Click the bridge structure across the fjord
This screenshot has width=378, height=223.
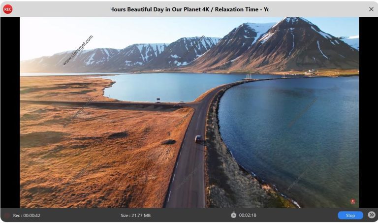(249, 77)
